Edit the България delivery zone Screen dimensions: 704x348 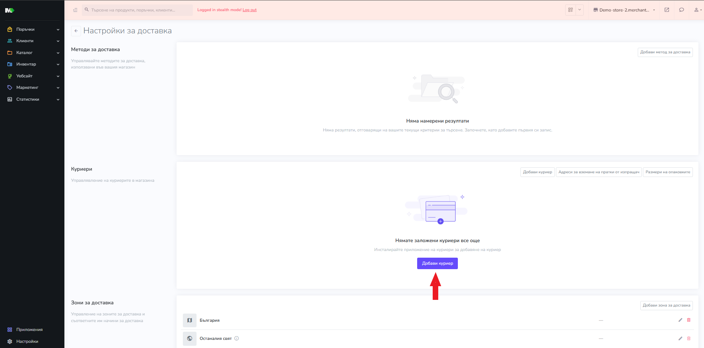[x=680, y=320]
